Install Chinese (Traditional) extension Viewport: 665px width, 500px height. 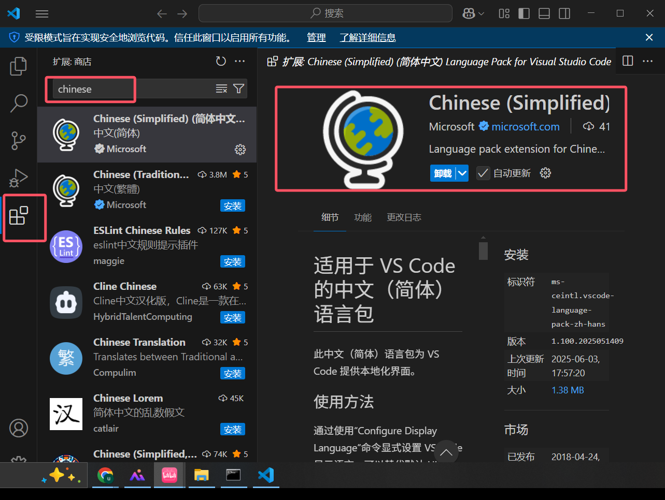[233, 206]
